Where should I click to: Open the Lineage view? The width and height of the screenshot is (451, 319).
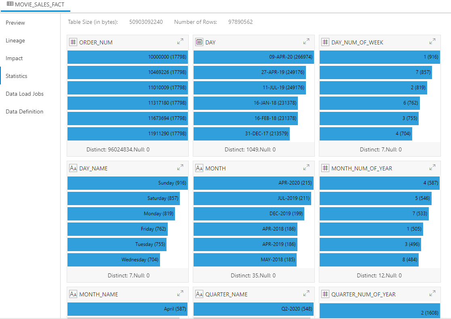point(15,40)
